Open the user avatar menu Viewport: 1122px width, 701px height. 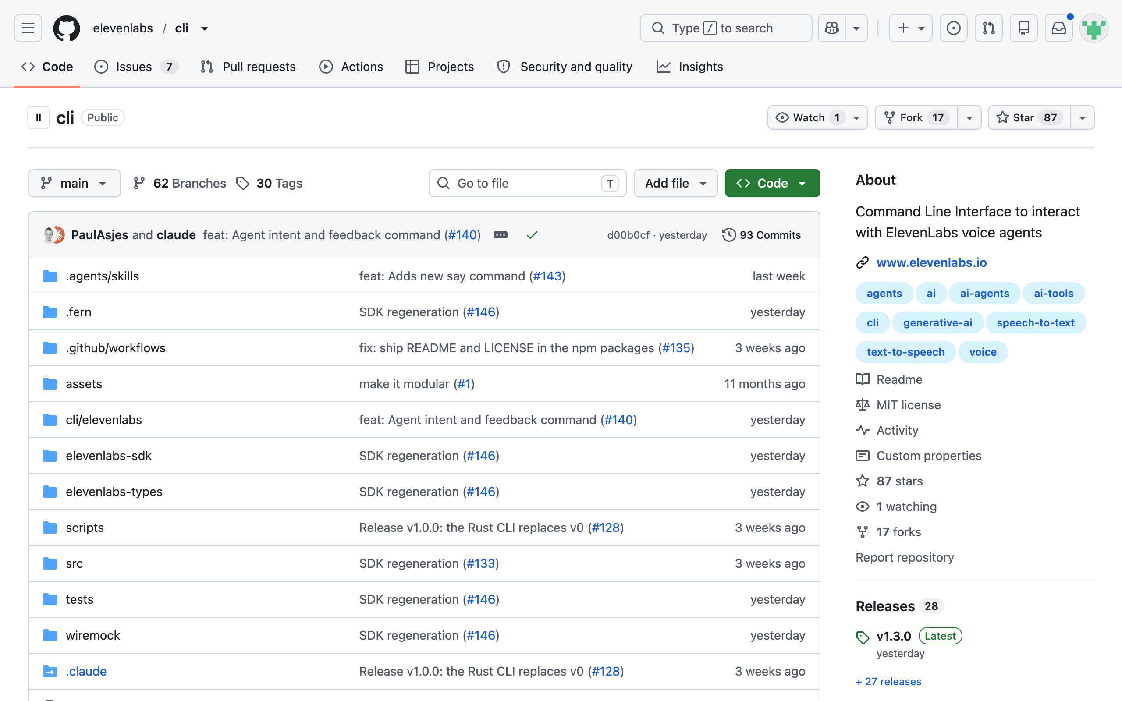(x=1094, y=28)
